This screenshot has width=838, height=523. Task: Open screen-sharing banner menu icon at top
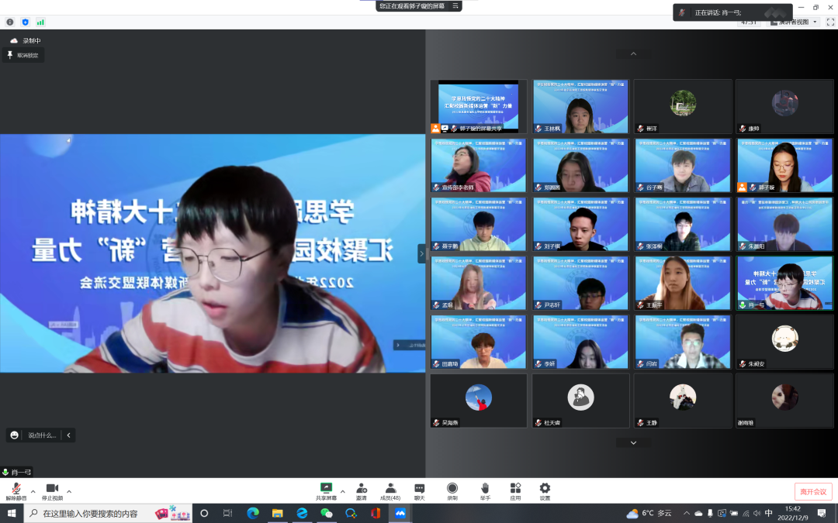[455, 5]
